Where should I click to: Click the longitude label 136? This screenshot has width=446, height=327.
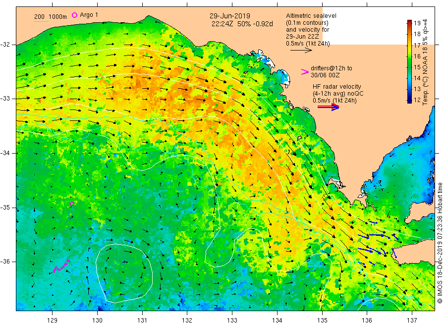tap(367, 321)
